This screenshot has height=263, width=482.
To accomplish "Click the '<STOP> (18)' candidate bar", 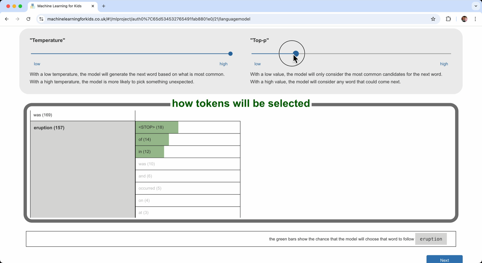I will (187, 127).
